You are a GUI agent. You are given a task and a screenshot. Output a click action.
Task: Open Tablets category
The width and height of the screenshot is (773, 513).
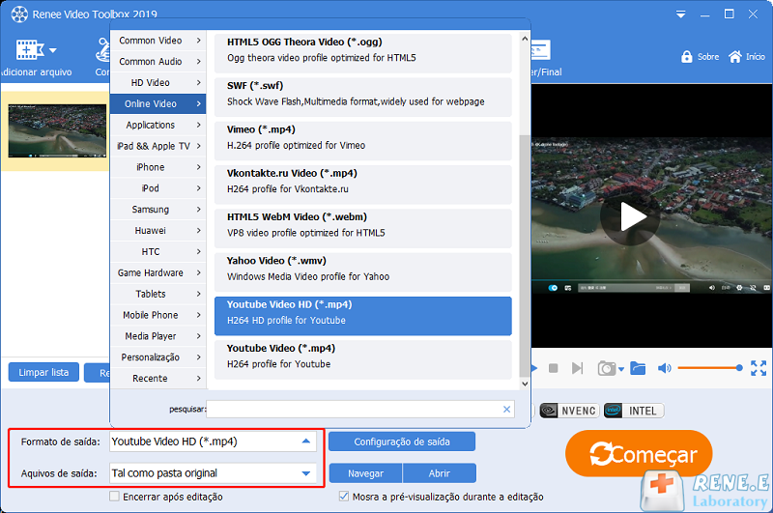[x=157, y=295]
